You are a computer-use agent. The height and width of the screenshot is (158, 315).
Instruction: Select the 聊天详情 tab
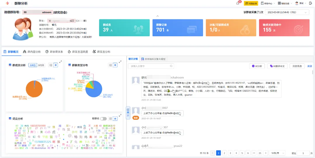click(x=133, y=59)
